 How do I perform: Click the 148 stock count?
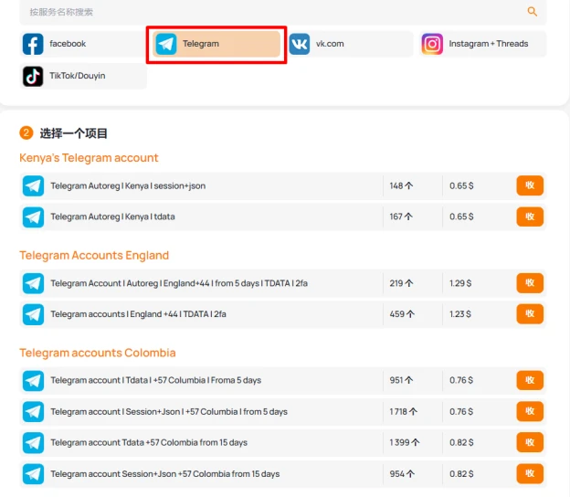pyautogui.click(x=401, y=185)
